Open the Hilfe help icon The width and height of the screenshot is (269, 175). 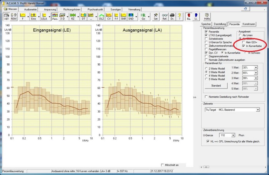pyautogui.click(x=207, y=17)
